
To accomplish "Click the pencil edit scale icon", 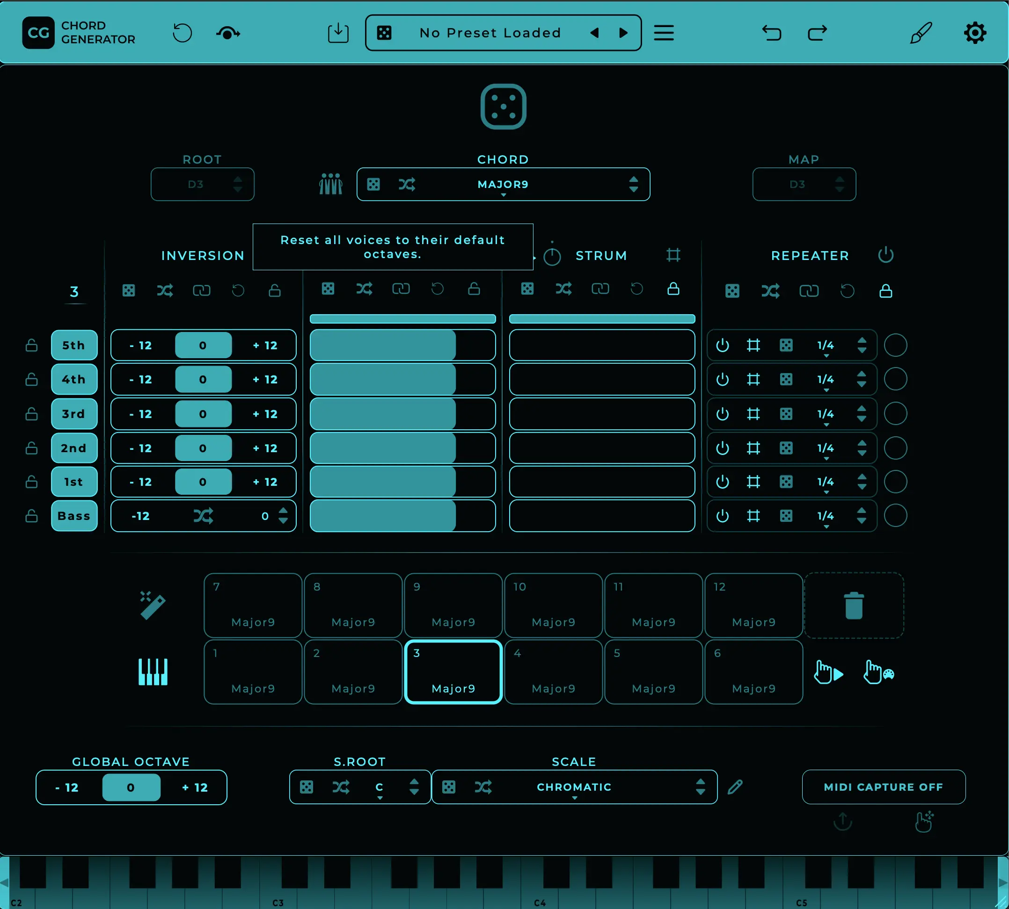I will click(735, 787).
